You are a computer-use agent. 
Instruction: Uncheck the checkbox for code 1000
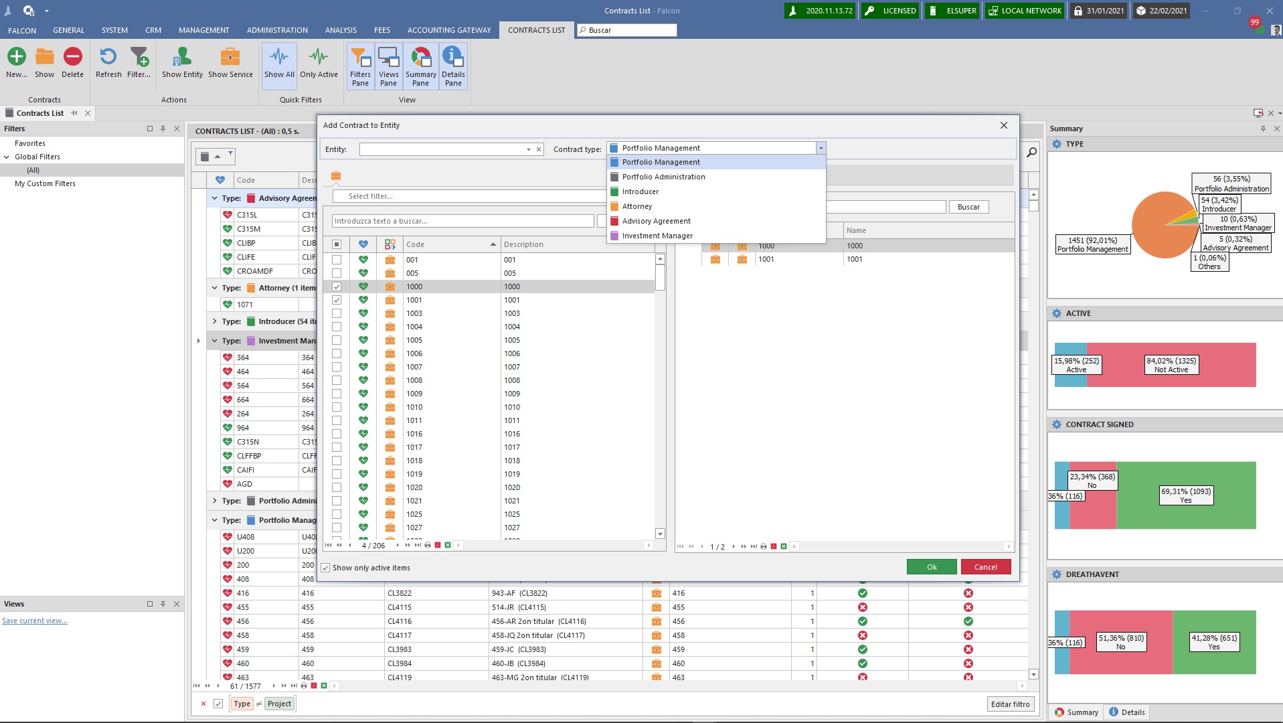pos(337,287)
